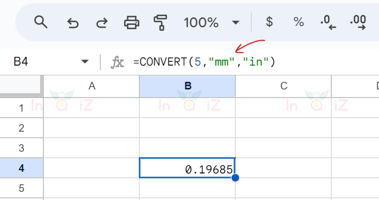The image size is (379, 200).
Task: Select cell C4
Action: click(283, 168)
